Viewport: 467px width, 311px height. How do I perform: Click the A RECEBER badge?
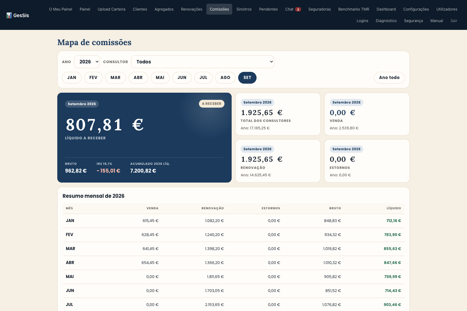click(x=212, y=104)
